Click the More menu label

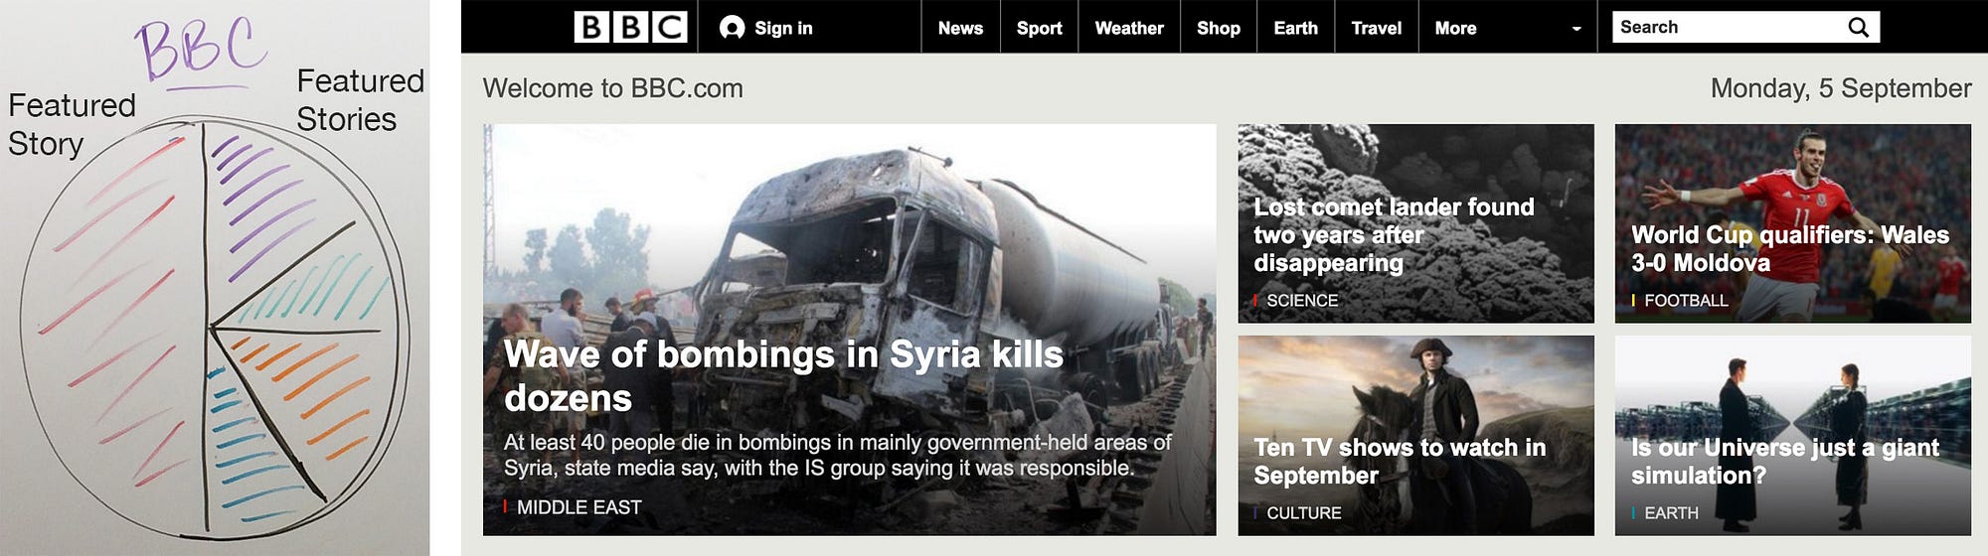tap(1455, 28)
